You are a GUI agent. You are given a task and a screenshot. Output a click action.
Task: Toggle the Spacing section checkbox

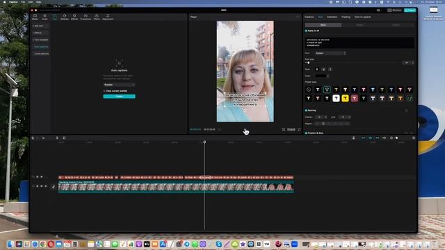pos(306,110)
